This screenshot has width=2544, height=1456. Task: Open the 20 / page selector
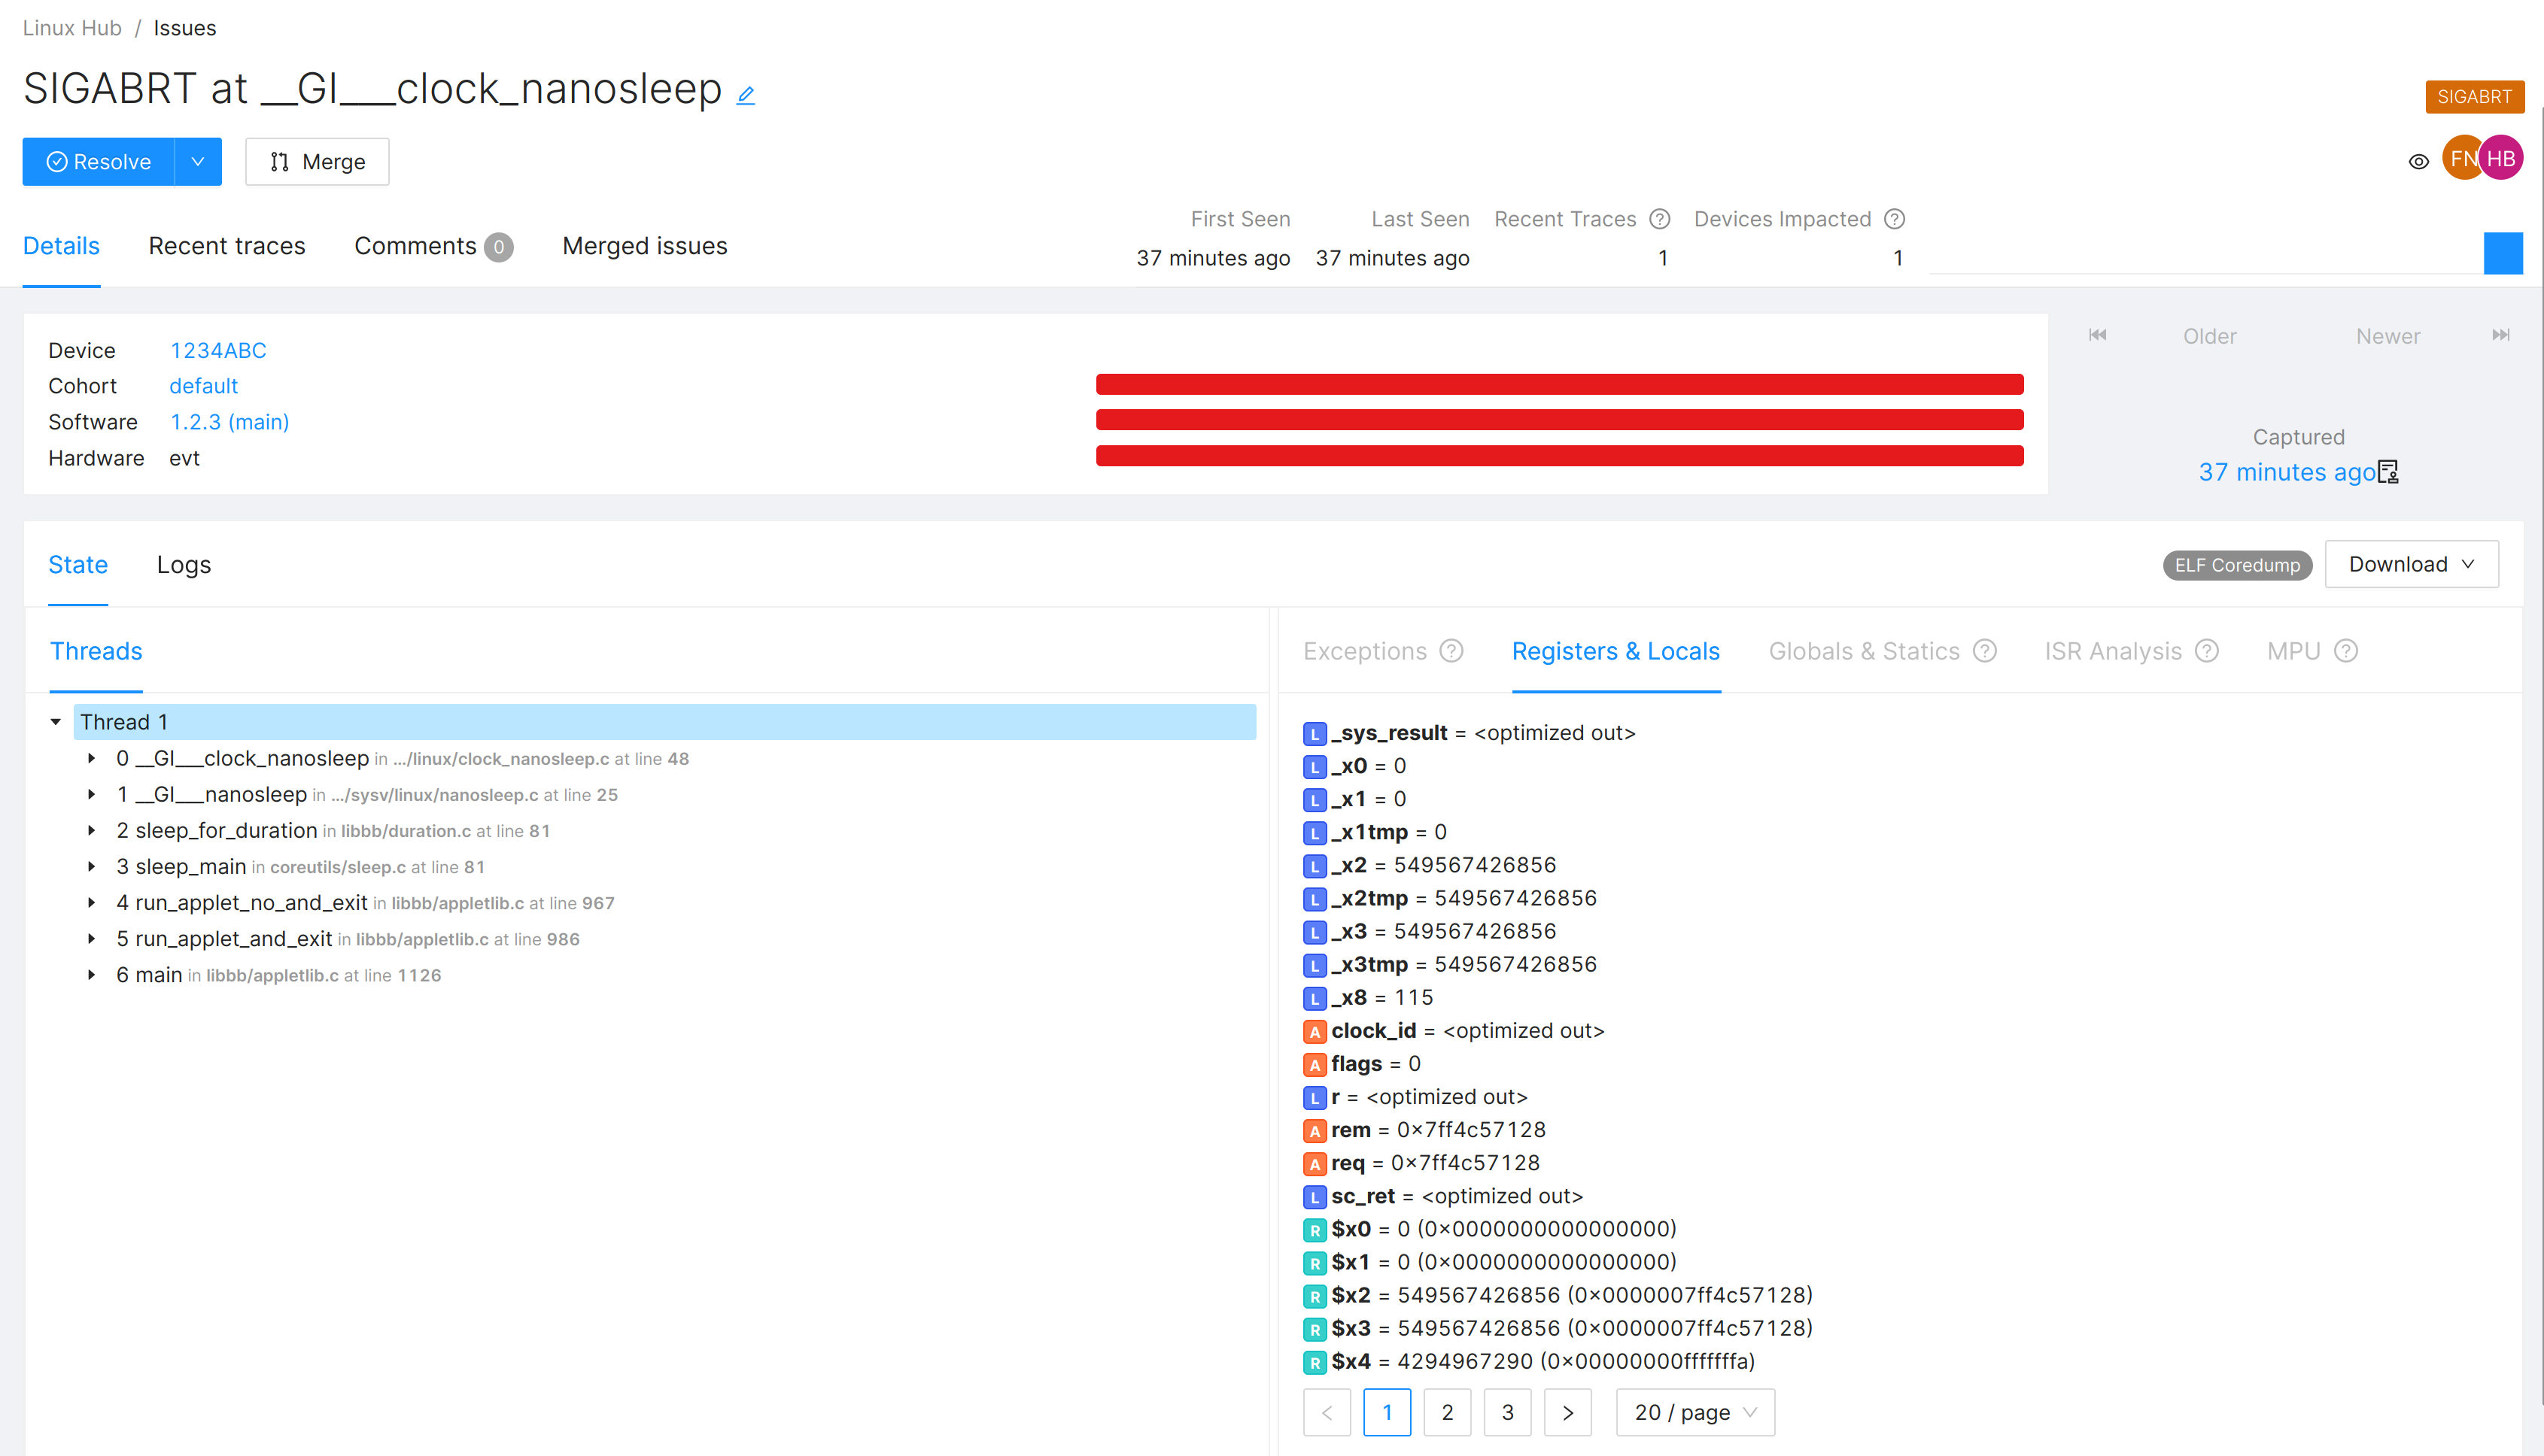[1694, 1412]
